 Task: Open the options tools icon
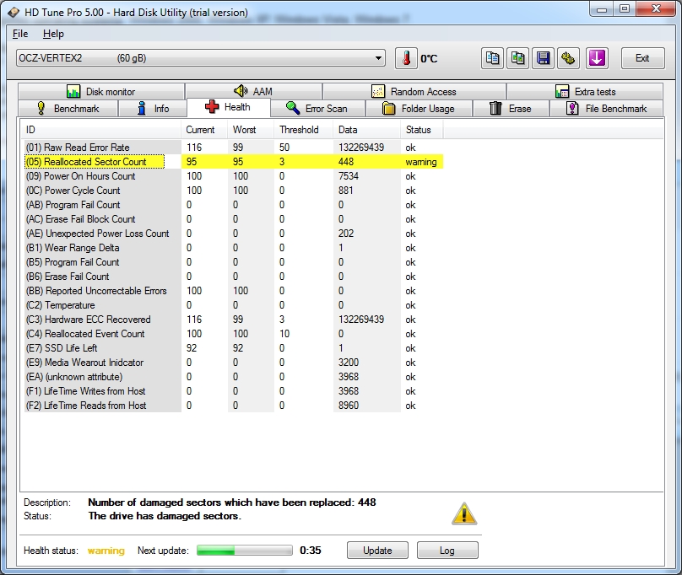pyautogui.click(x=568, y=58)
